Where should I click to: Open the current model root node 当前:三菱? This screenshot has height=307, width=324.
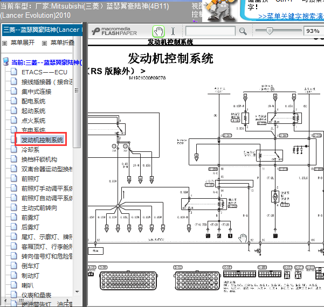pyautogui.click(x=46, y=62)
